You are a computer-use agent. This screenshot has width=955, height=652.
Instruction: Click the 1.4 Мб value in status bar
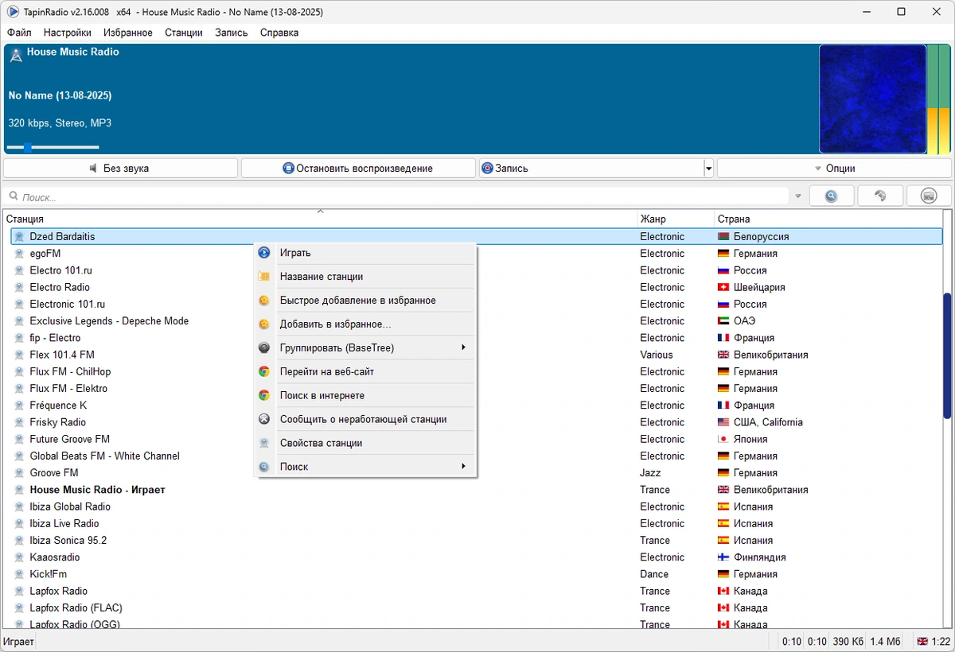pos(885,642)
